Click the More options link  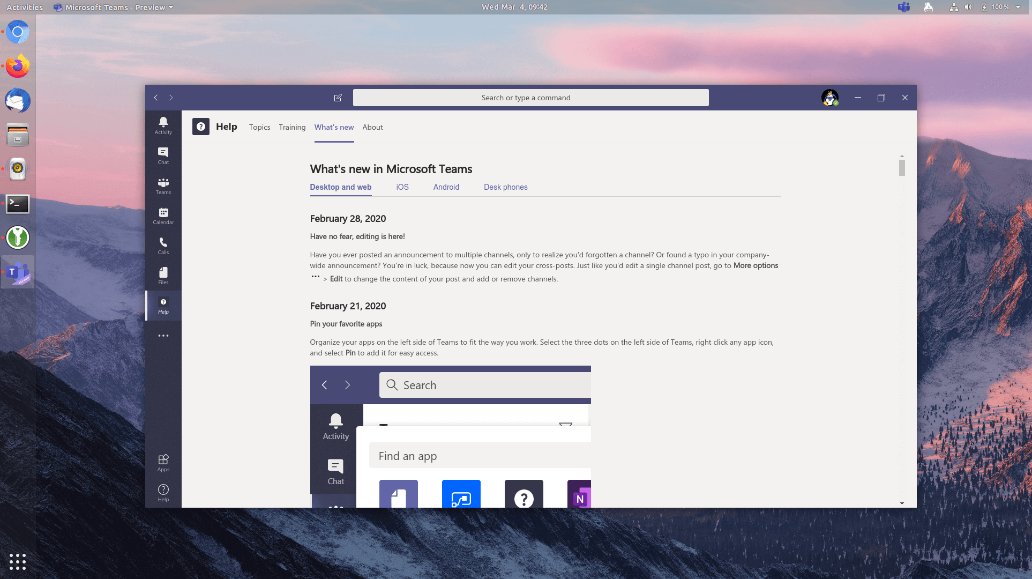click(756, 265)
